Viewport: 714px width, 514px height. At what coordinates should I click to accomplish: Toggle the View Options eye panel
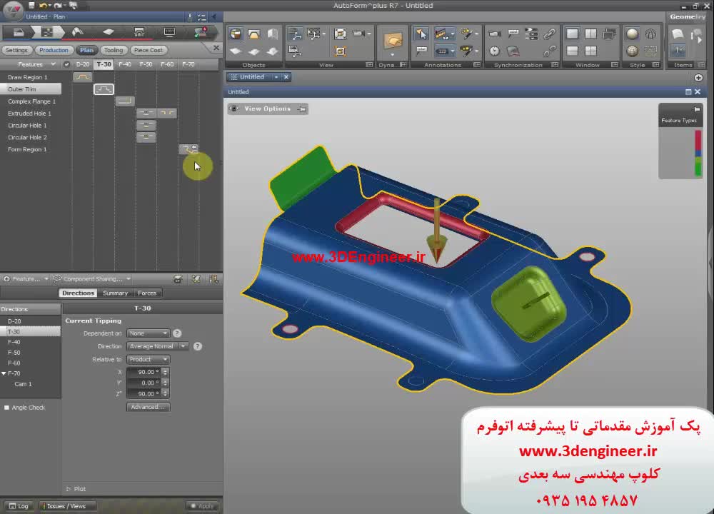(x=267, y=109)
